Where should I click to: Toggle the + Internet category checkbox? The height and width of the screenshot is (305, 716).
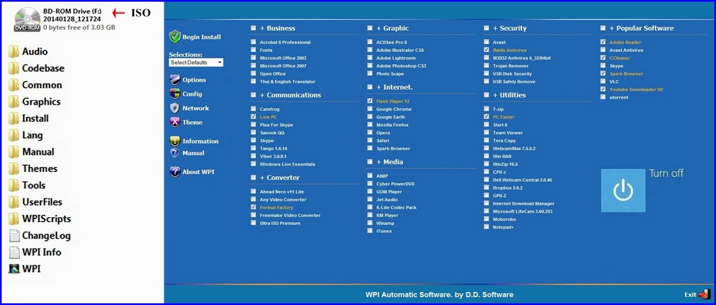click(x=370, y=87)
